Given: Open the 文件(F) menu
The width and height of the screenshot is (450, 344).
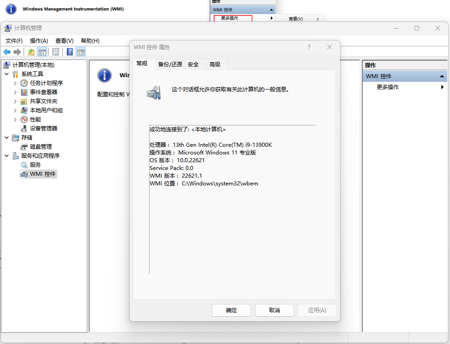Looking at the screenshot, I should [14, 41].
